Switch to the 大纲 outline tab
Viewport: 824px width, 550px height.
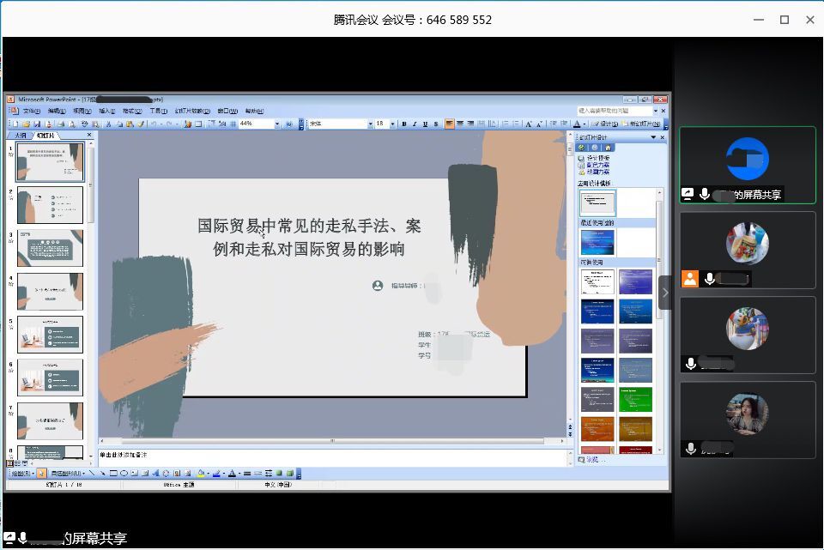tap(19, 136)
